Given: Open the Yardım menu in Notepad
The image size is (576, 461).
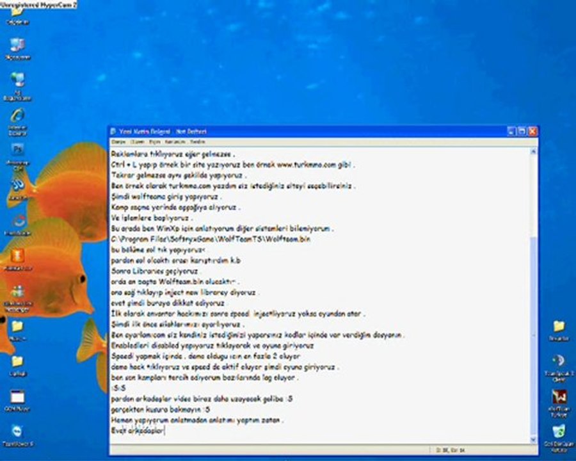Looking at the screenshot, I should [197, 142].
